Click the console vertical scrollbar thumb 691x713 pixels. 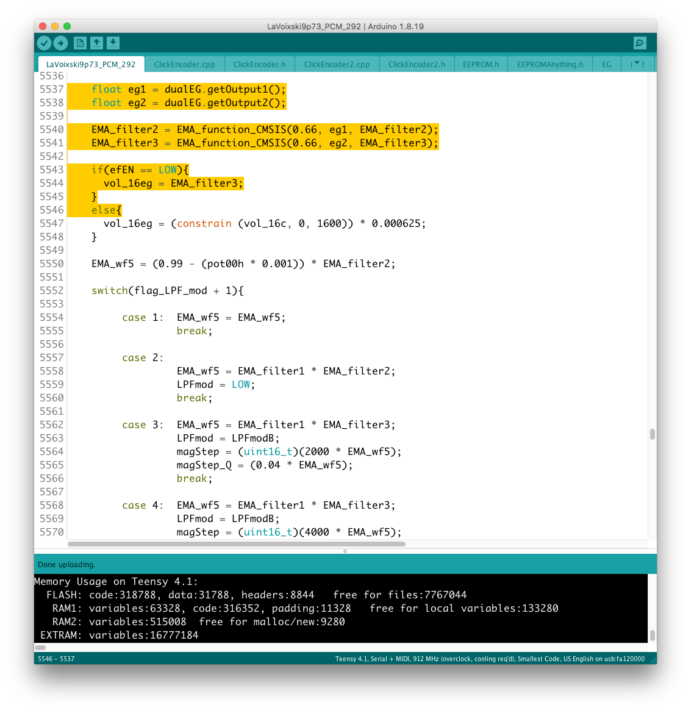click(652, 635)
